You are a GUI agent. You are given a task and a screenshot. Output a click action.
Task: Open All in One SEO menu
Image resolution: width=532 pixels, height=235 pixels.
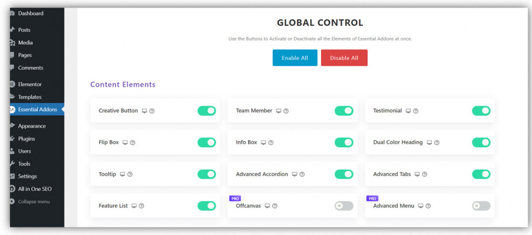37,189
